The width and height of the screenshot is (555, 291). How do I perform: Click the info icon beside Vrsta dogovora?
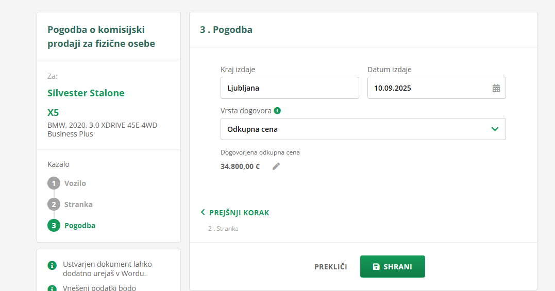[277, 111]
